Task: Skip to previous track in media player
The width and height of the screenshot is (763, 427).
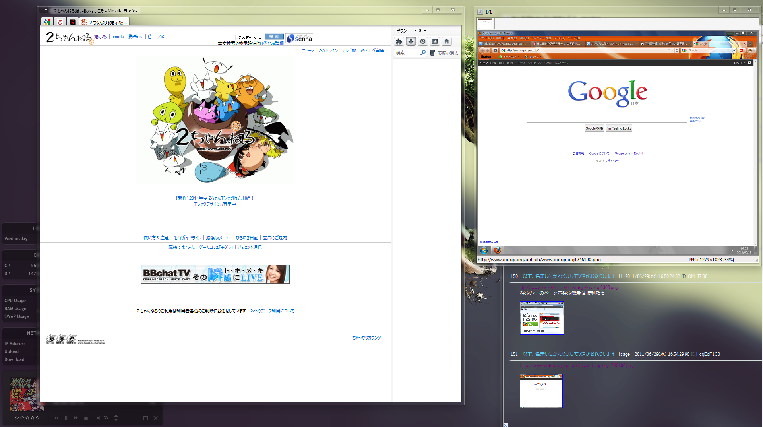Action: click(x=56, y=418)
